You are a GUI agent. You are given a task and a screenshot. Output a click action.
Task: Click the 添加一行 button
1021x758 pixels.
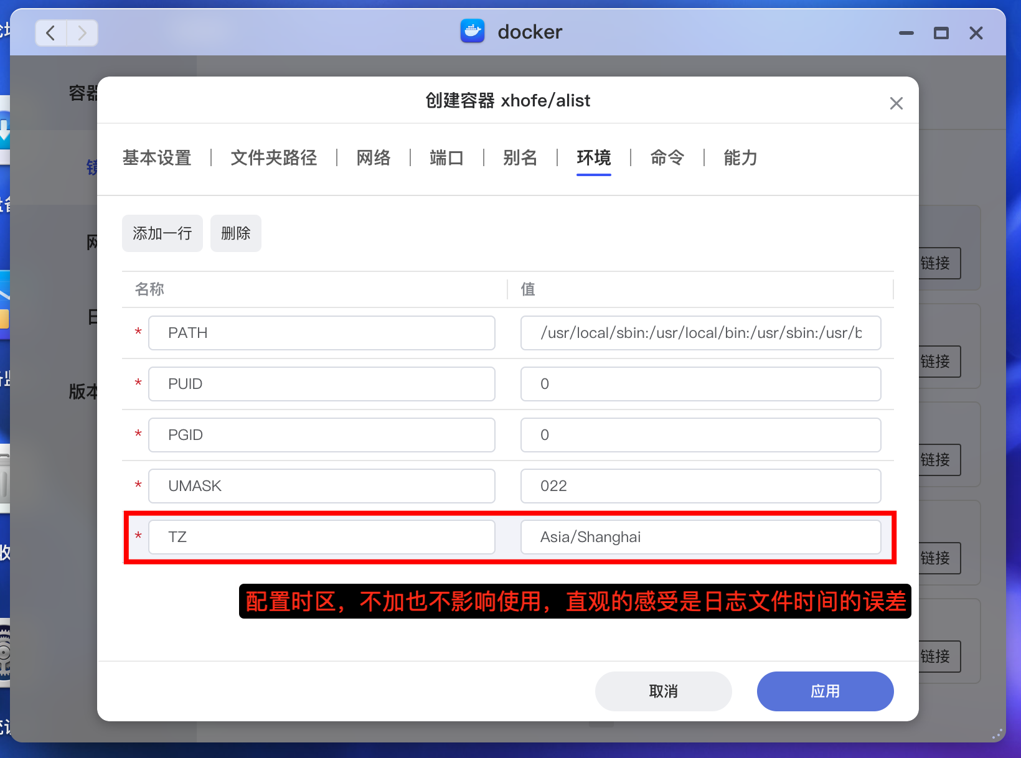tap(162, 233)
